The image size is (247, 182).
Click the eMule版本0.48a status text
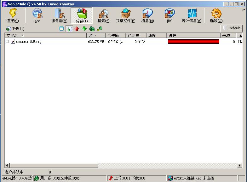tap(17, 178)
